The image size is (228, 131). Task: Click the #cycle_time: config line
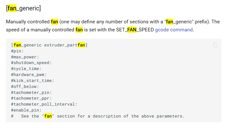click(26, 68)
